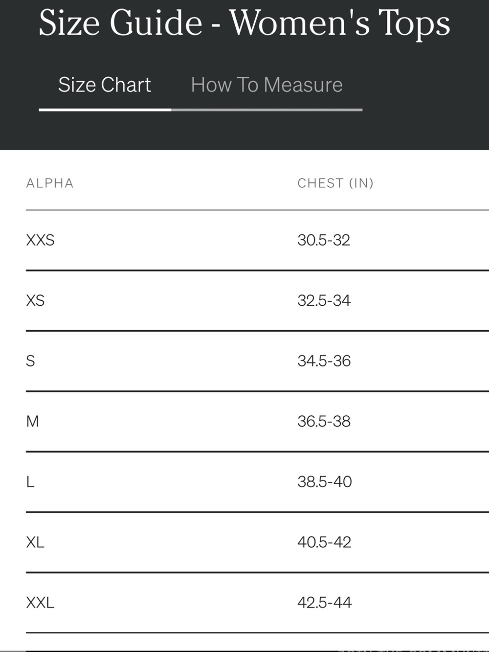Click the ALPHA column header
489x652 pixels.
[x=50, y=183]
